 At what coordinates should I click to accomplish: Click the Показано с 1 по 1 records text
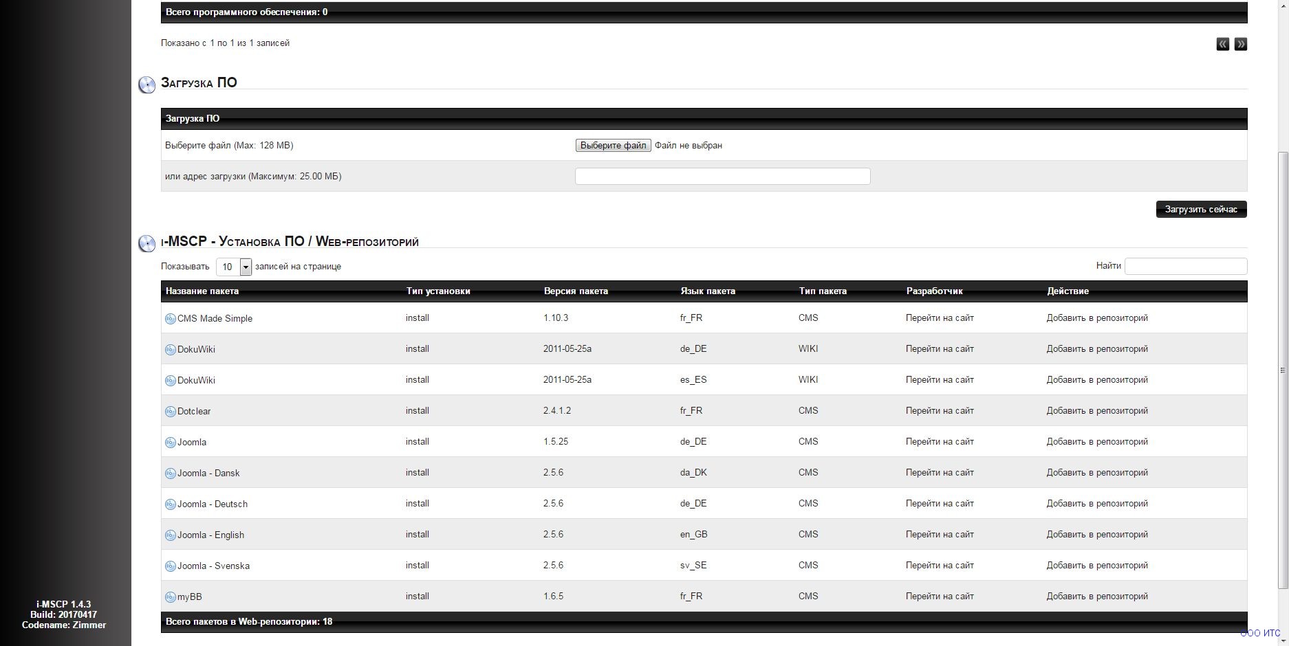pos(225,43)
